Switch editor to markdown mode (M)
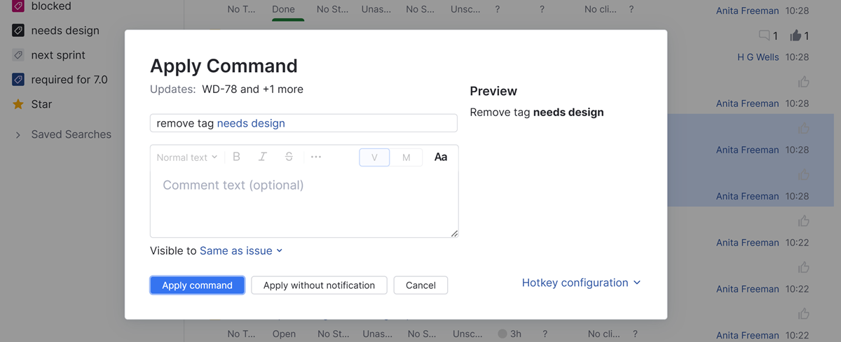Image resolution: width=841 pixels, height=342 pixels. 406,157
